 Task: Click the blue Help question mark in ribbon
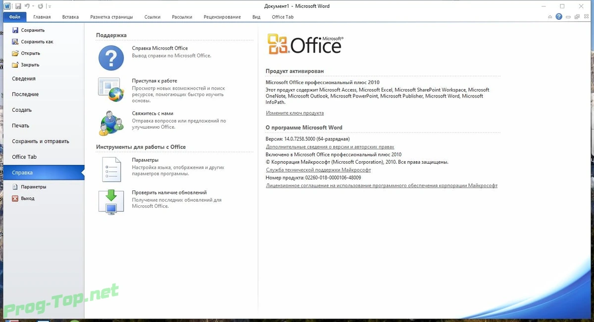pyautogui.click(x=559, y=16)
